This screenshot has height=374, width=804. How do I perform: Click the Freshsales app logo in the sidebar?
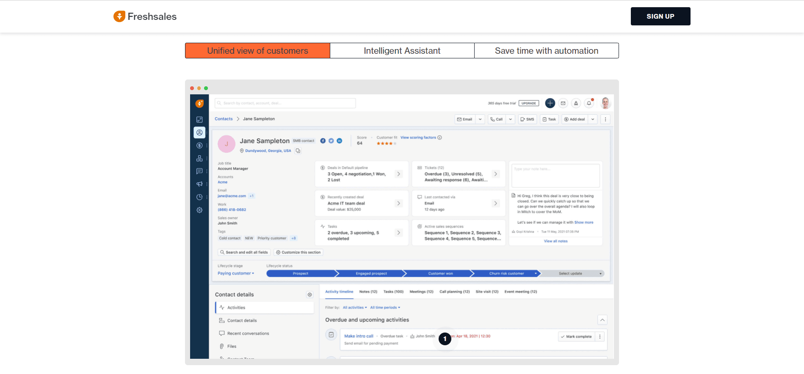pos(199,103)
